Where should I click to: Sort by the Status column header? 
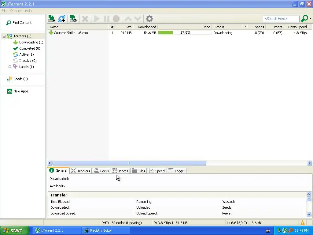click(227, 27)
